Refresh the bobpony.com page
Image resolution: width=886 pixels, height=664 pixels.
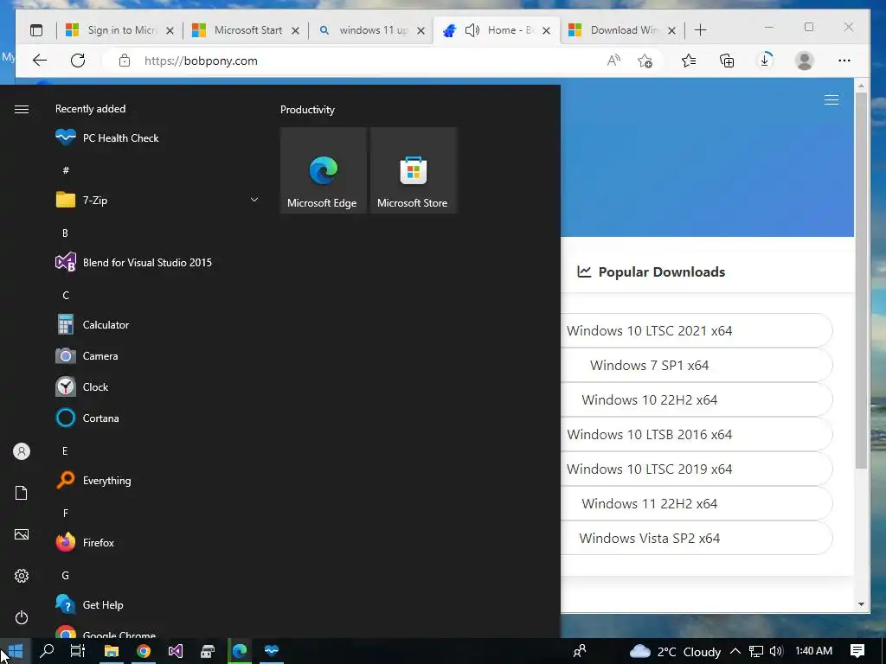click(78, 61)
